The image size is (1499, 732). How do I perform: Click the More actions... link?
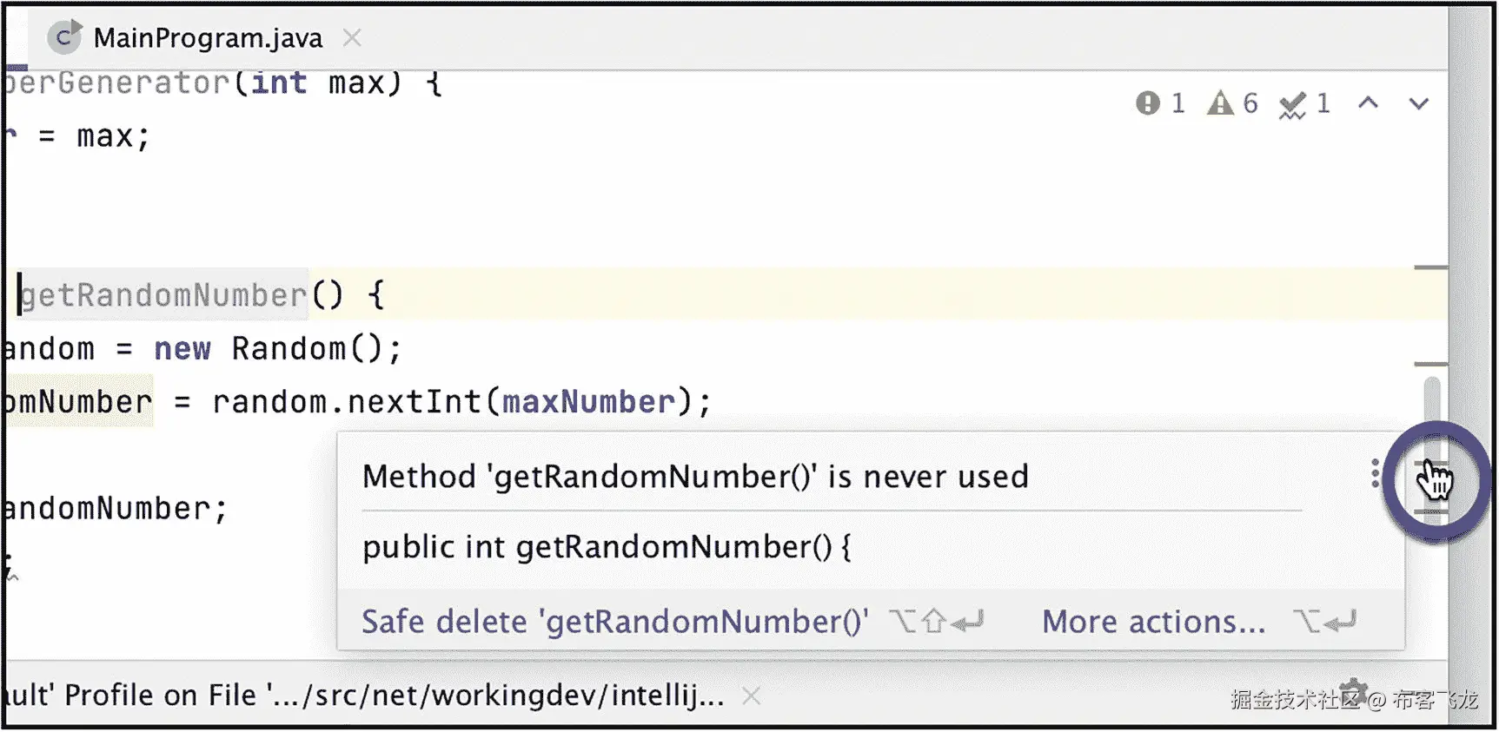(1154, 622)
